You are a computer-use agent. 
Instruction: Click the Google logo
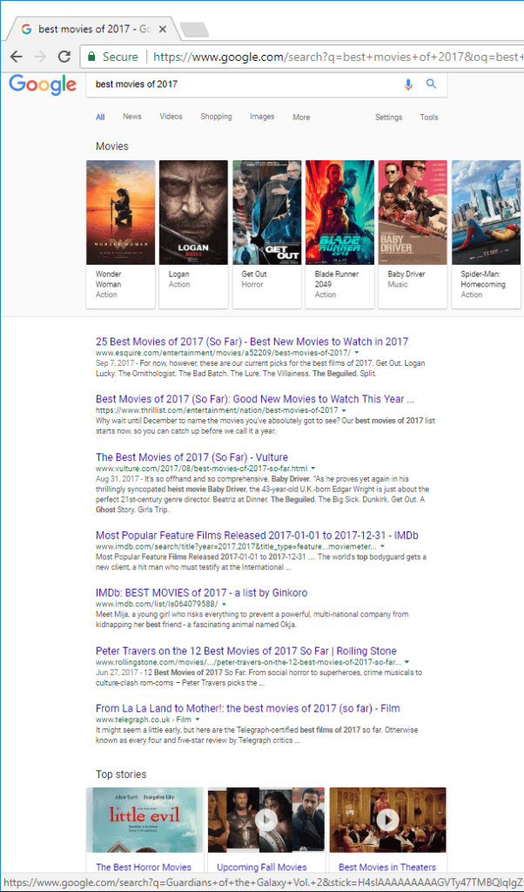[x=43, y=84]
